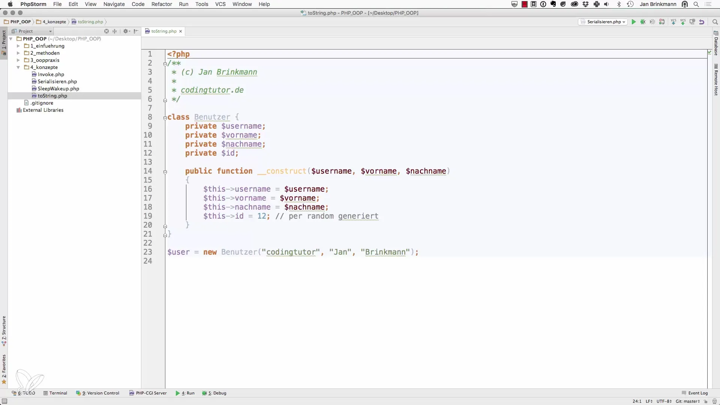
Task: Open the VCS menu
Action: tap(220, 4)
